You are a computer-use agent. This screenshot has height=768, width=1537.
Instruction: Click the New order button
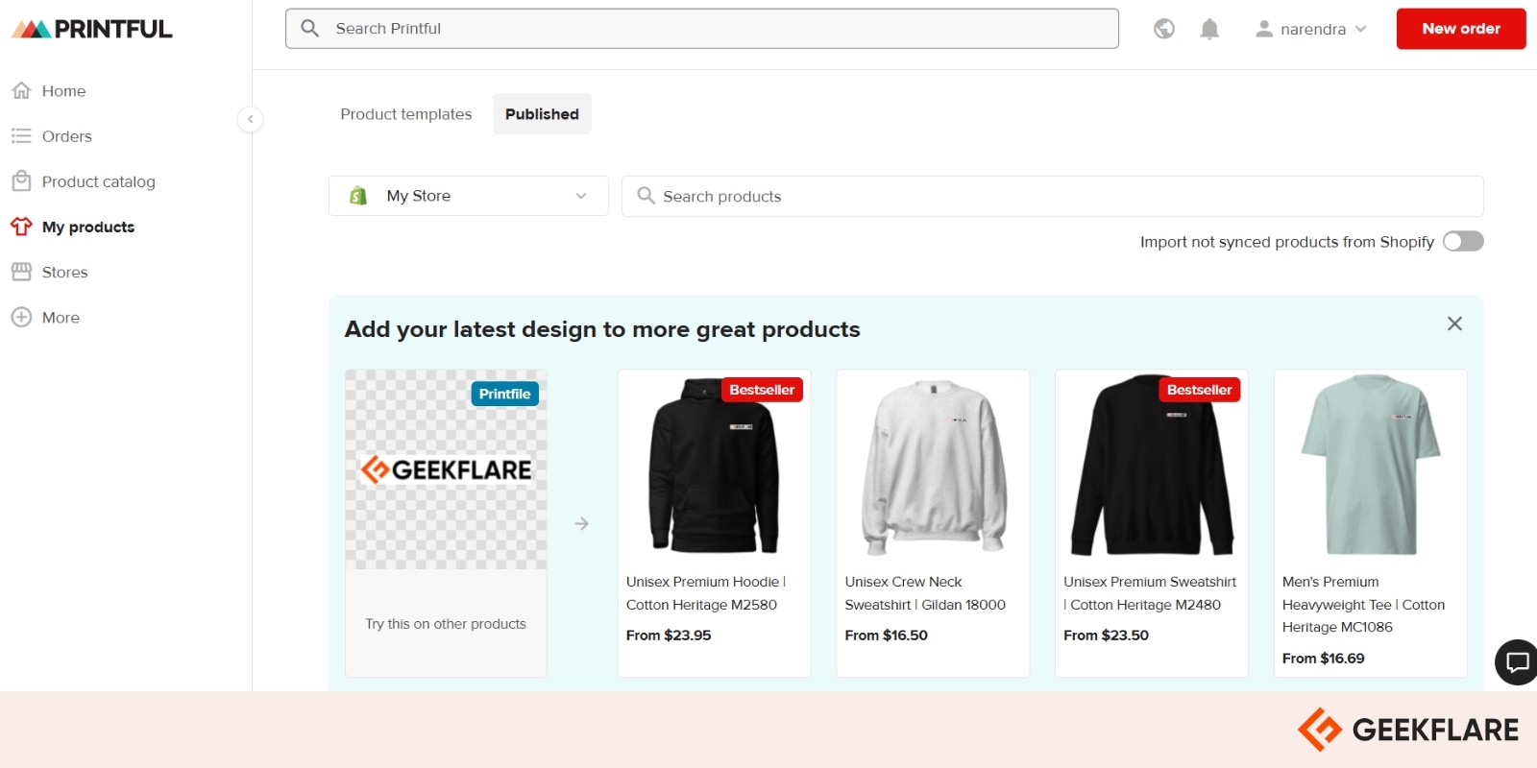tap(1461, 29)
